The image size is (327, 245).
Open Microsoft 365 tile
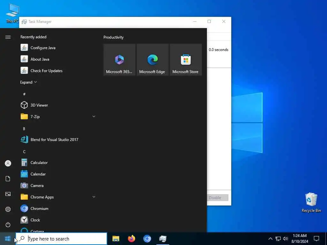pos(119,60)
